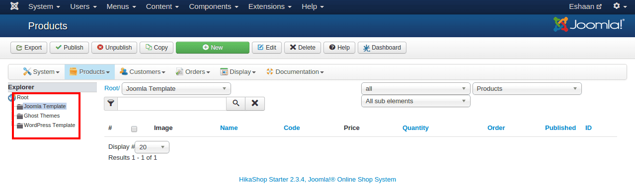Screen dimensions: 635x191
Task: Click the filter funnel icon
Action: coord(111,103)
